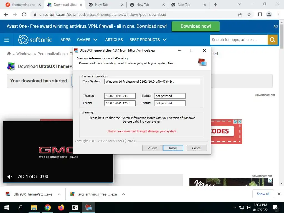Open a new browser tab with plus
This screenshot has height=213, width=284.
[215, 5]
